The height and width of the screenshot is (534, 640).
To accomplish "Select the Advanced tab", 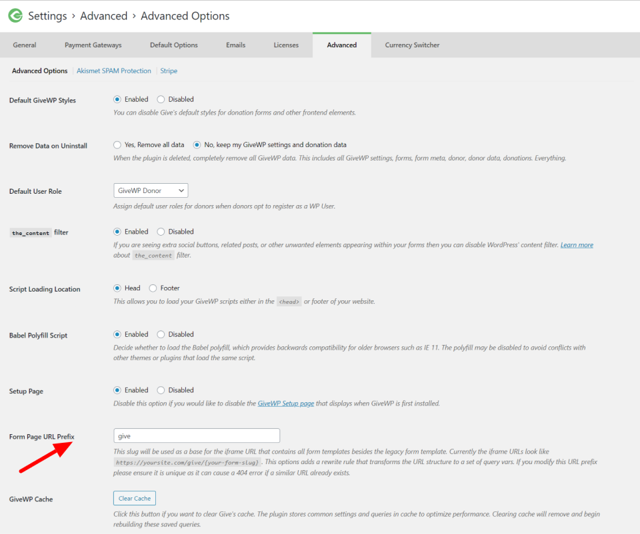I will (341, 45).
